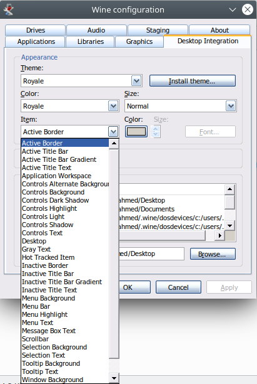This screenshot has width=257, height=384.
Task: Expand the Size dropdown set to Normal
Action: click(180, 106)
